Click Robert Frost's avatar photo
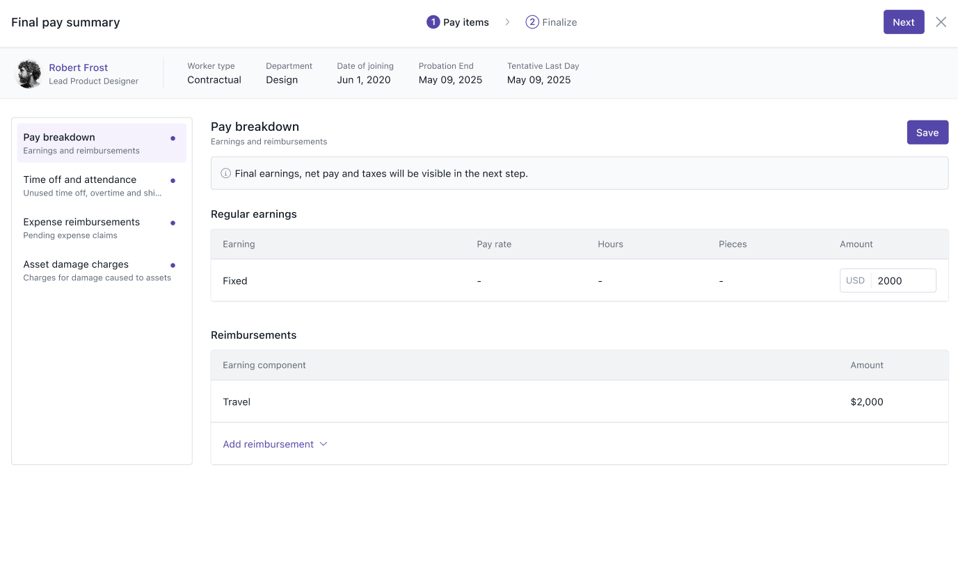The height and width of the screenshot is (567, 958). 29,74
